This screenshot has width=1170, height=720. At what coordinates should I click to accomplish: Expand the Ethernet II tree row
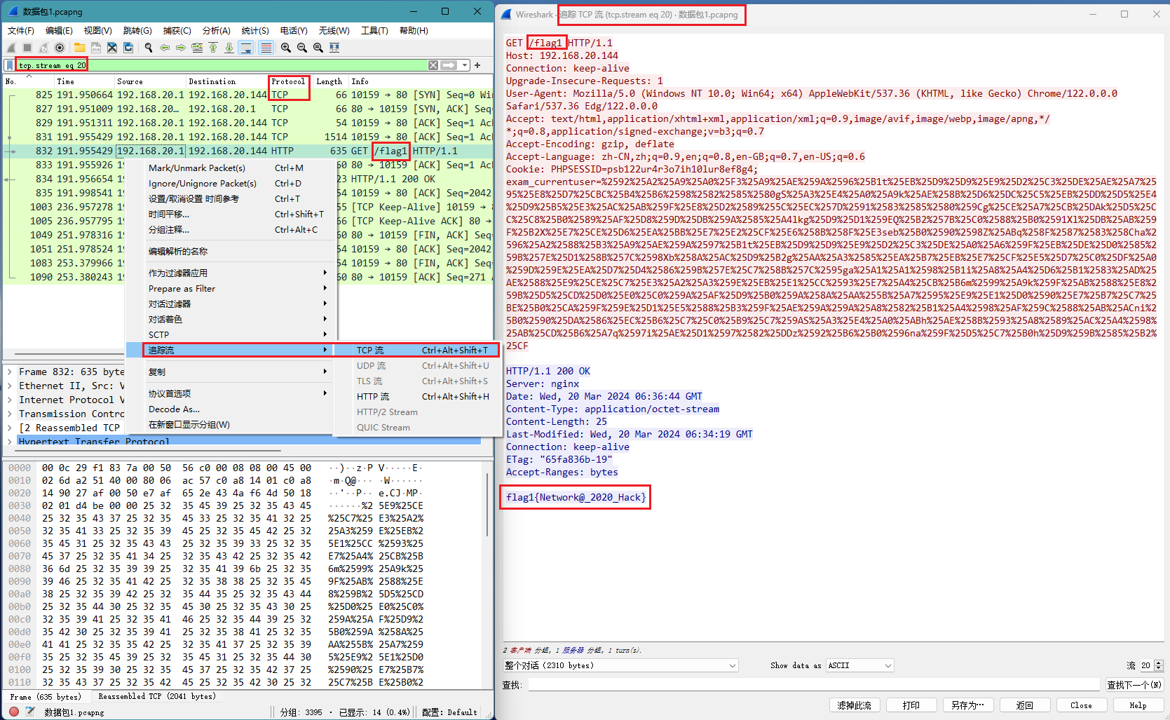pos(10,386)
